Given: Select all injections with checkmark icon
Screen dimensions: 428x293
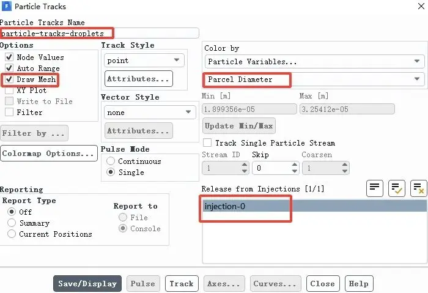Looking at the screenshot, I should pyautogui.click(x=397, y=188).
